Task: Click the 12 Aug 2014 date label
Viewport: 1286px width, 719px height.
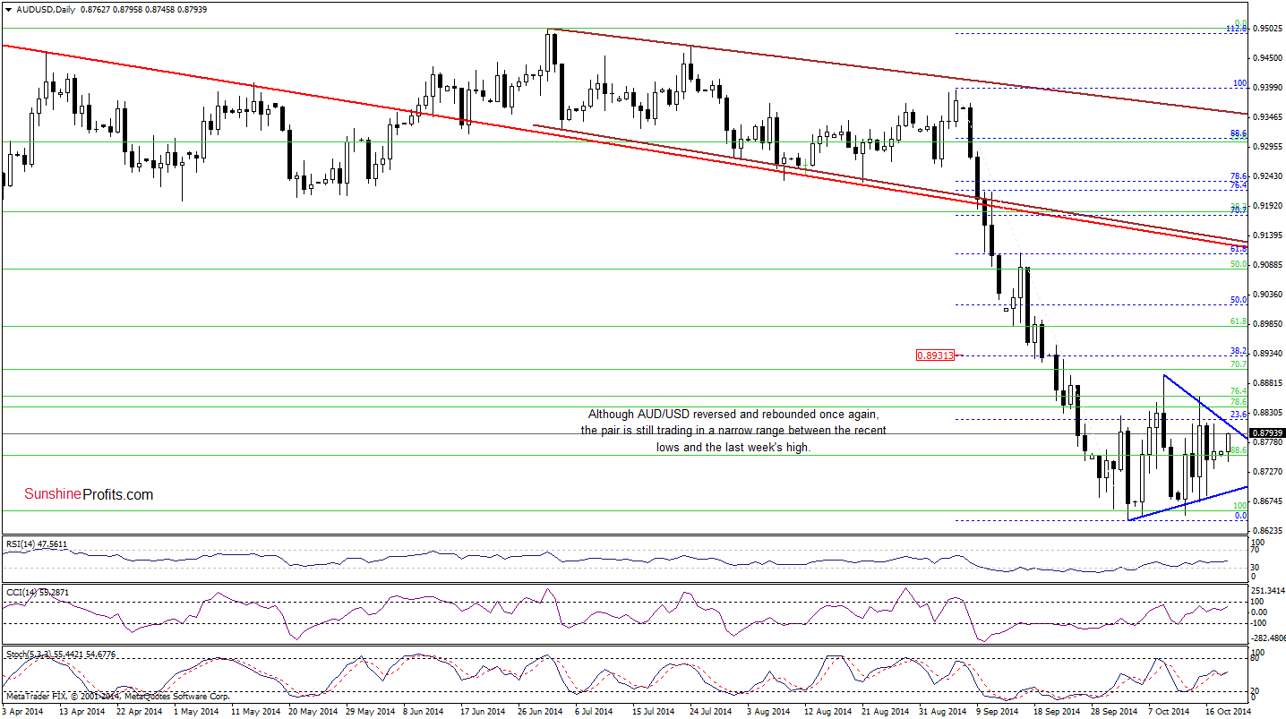Action: [x=827, y=711]
